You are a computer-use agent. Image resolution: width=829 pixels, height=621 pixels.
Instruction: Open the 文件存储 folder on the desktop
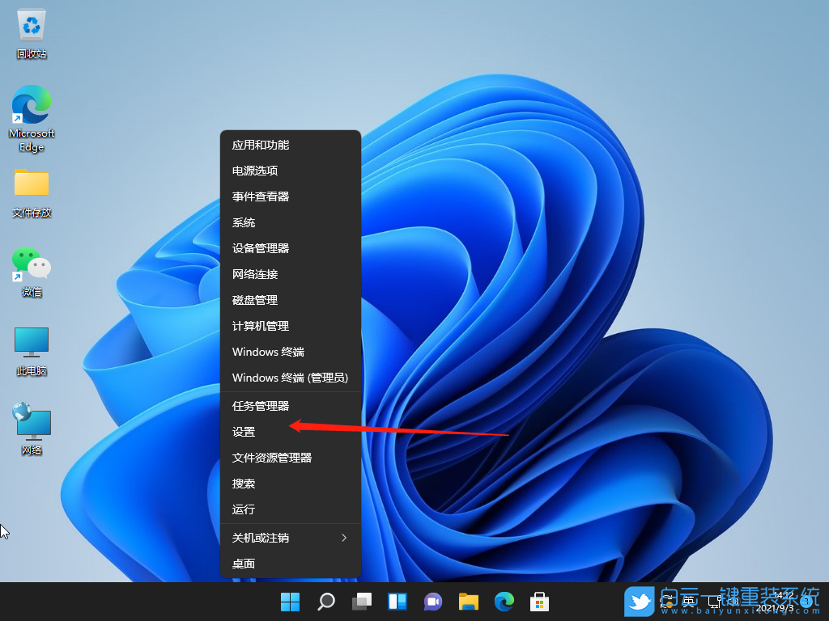click(31, 184)
